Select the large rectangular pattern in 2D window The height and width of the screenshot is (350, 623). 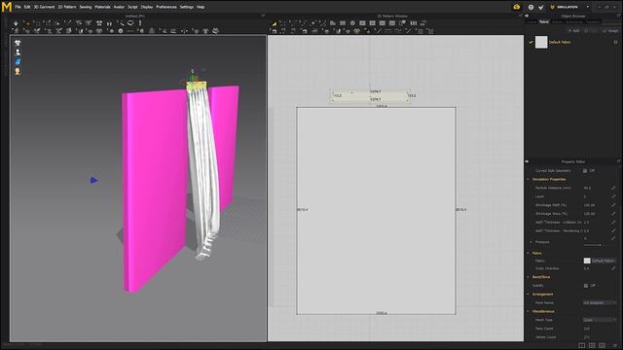[x=376, y=211]
